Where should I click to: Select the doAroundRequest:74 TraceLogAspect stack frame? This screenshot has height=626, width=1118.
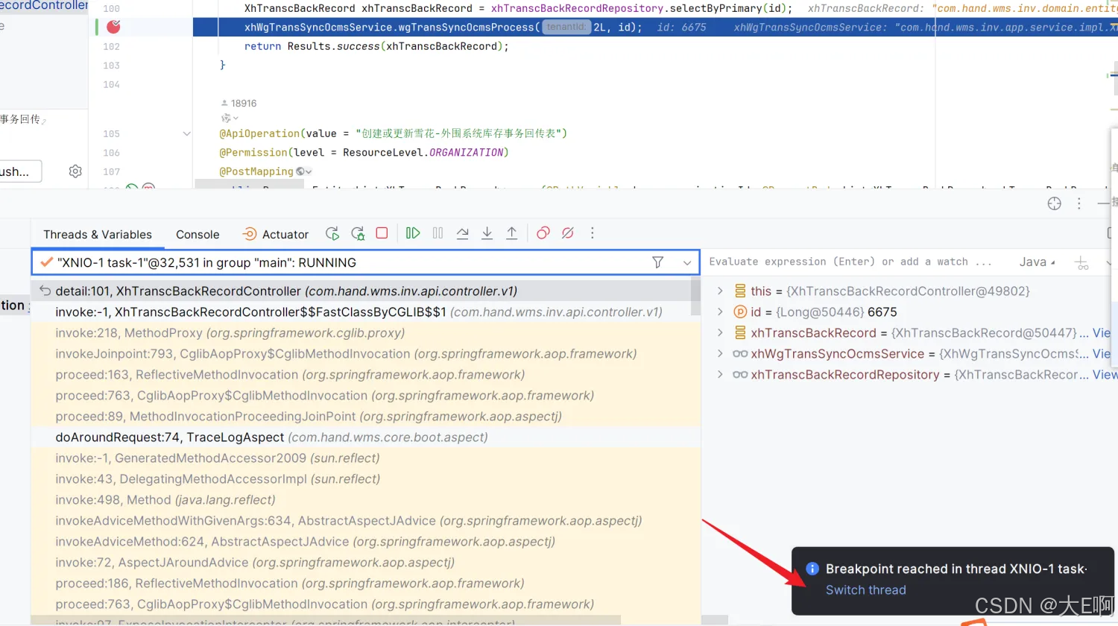(361, 437)
